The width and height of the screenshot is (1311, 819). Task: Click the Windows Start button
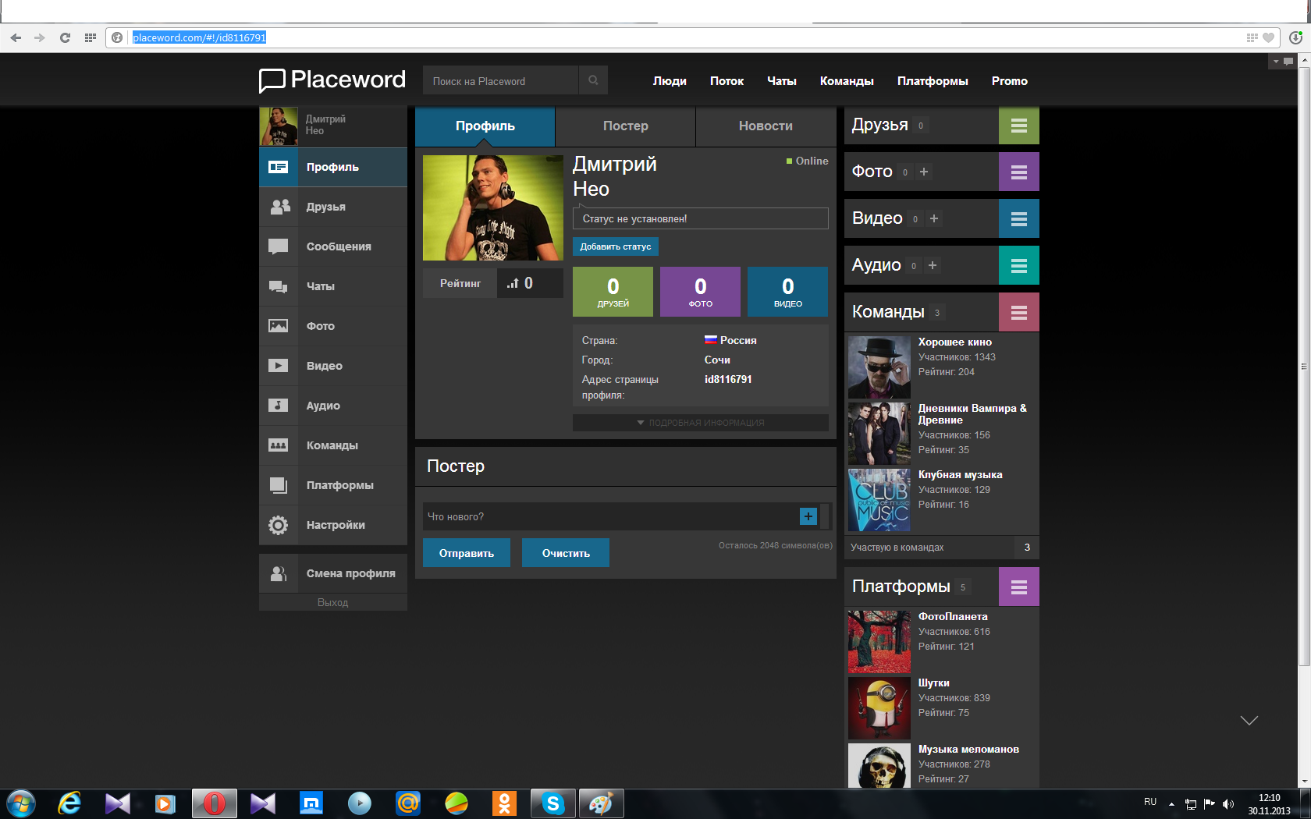pos(21,803)
